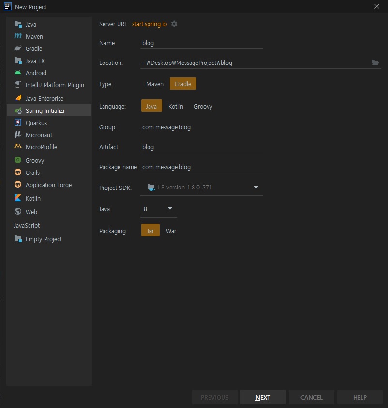This screenshot has height=408, width=388.
Task: Click the PREVIOUS button
Action: pyautogui.click(x=214, y=397)
